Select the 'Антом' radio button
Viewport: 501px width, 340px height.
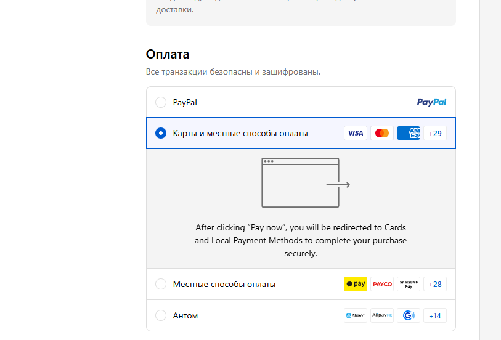click(161, 315)
